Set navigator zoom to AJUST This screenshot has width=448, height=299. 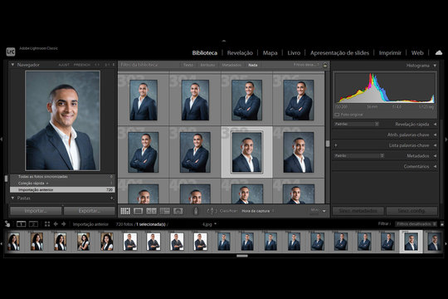pos(64,65)
